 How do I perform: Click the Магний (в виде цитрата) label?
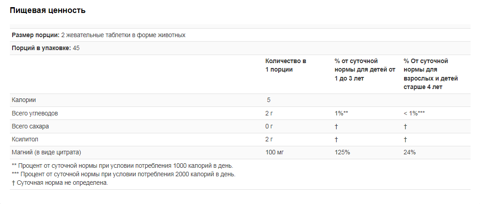pos(46,153)
